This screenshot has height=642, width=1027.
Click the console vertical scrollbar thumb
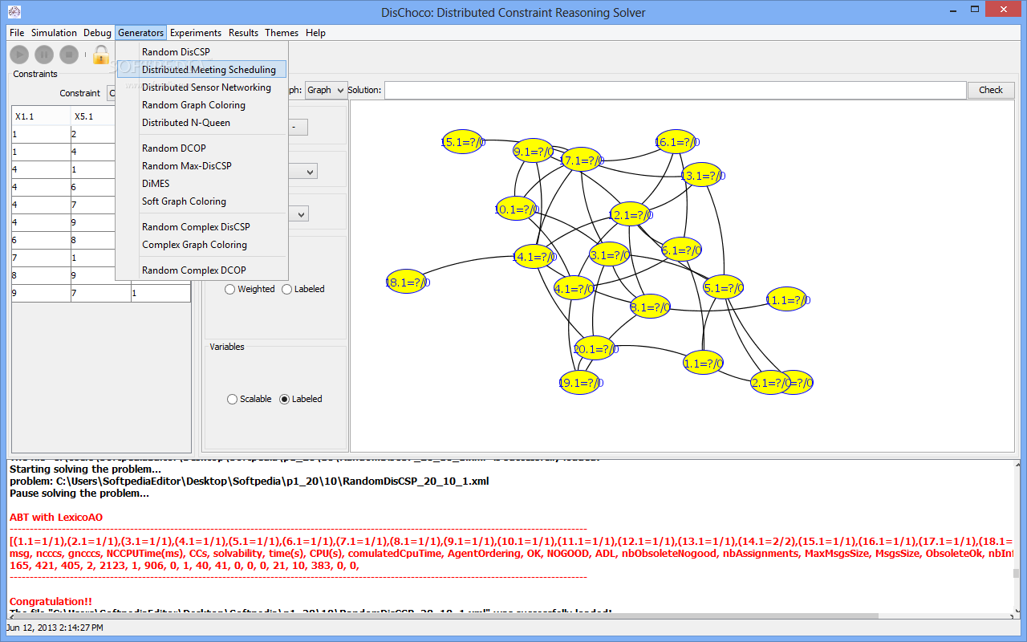tap(1017, 573)
